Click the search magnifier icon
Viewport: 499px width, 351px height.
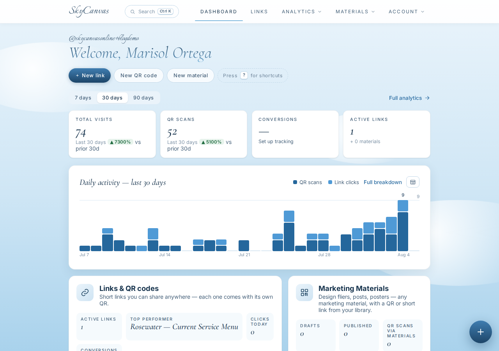click(133, 12)
